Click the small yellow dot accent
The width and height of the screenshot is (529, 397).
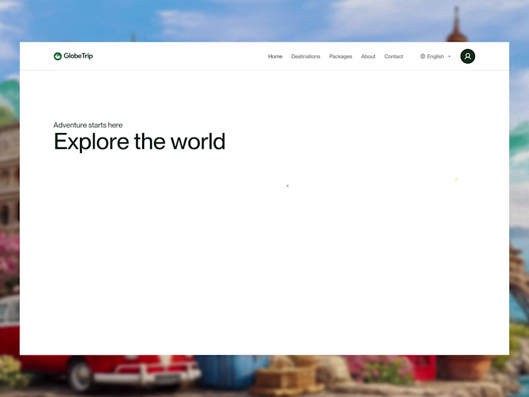pyautogui.click(x=456, y=179)
